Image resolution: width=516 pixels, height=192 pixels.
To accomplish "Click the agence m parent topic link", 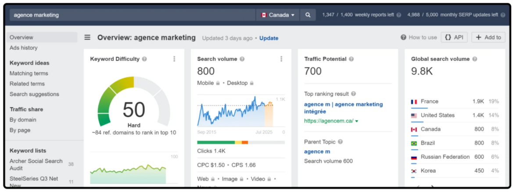I will (x=317, y=151).
